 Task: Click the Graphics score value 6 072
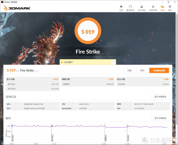click(56, 79)
